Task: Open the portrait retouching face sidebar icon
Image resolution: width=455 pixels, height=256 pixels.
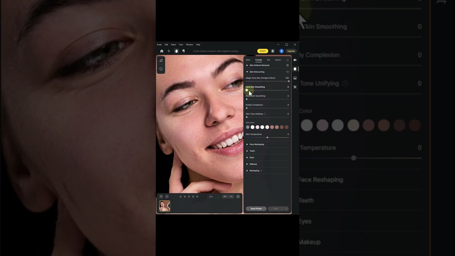Action: click(295, 69)
